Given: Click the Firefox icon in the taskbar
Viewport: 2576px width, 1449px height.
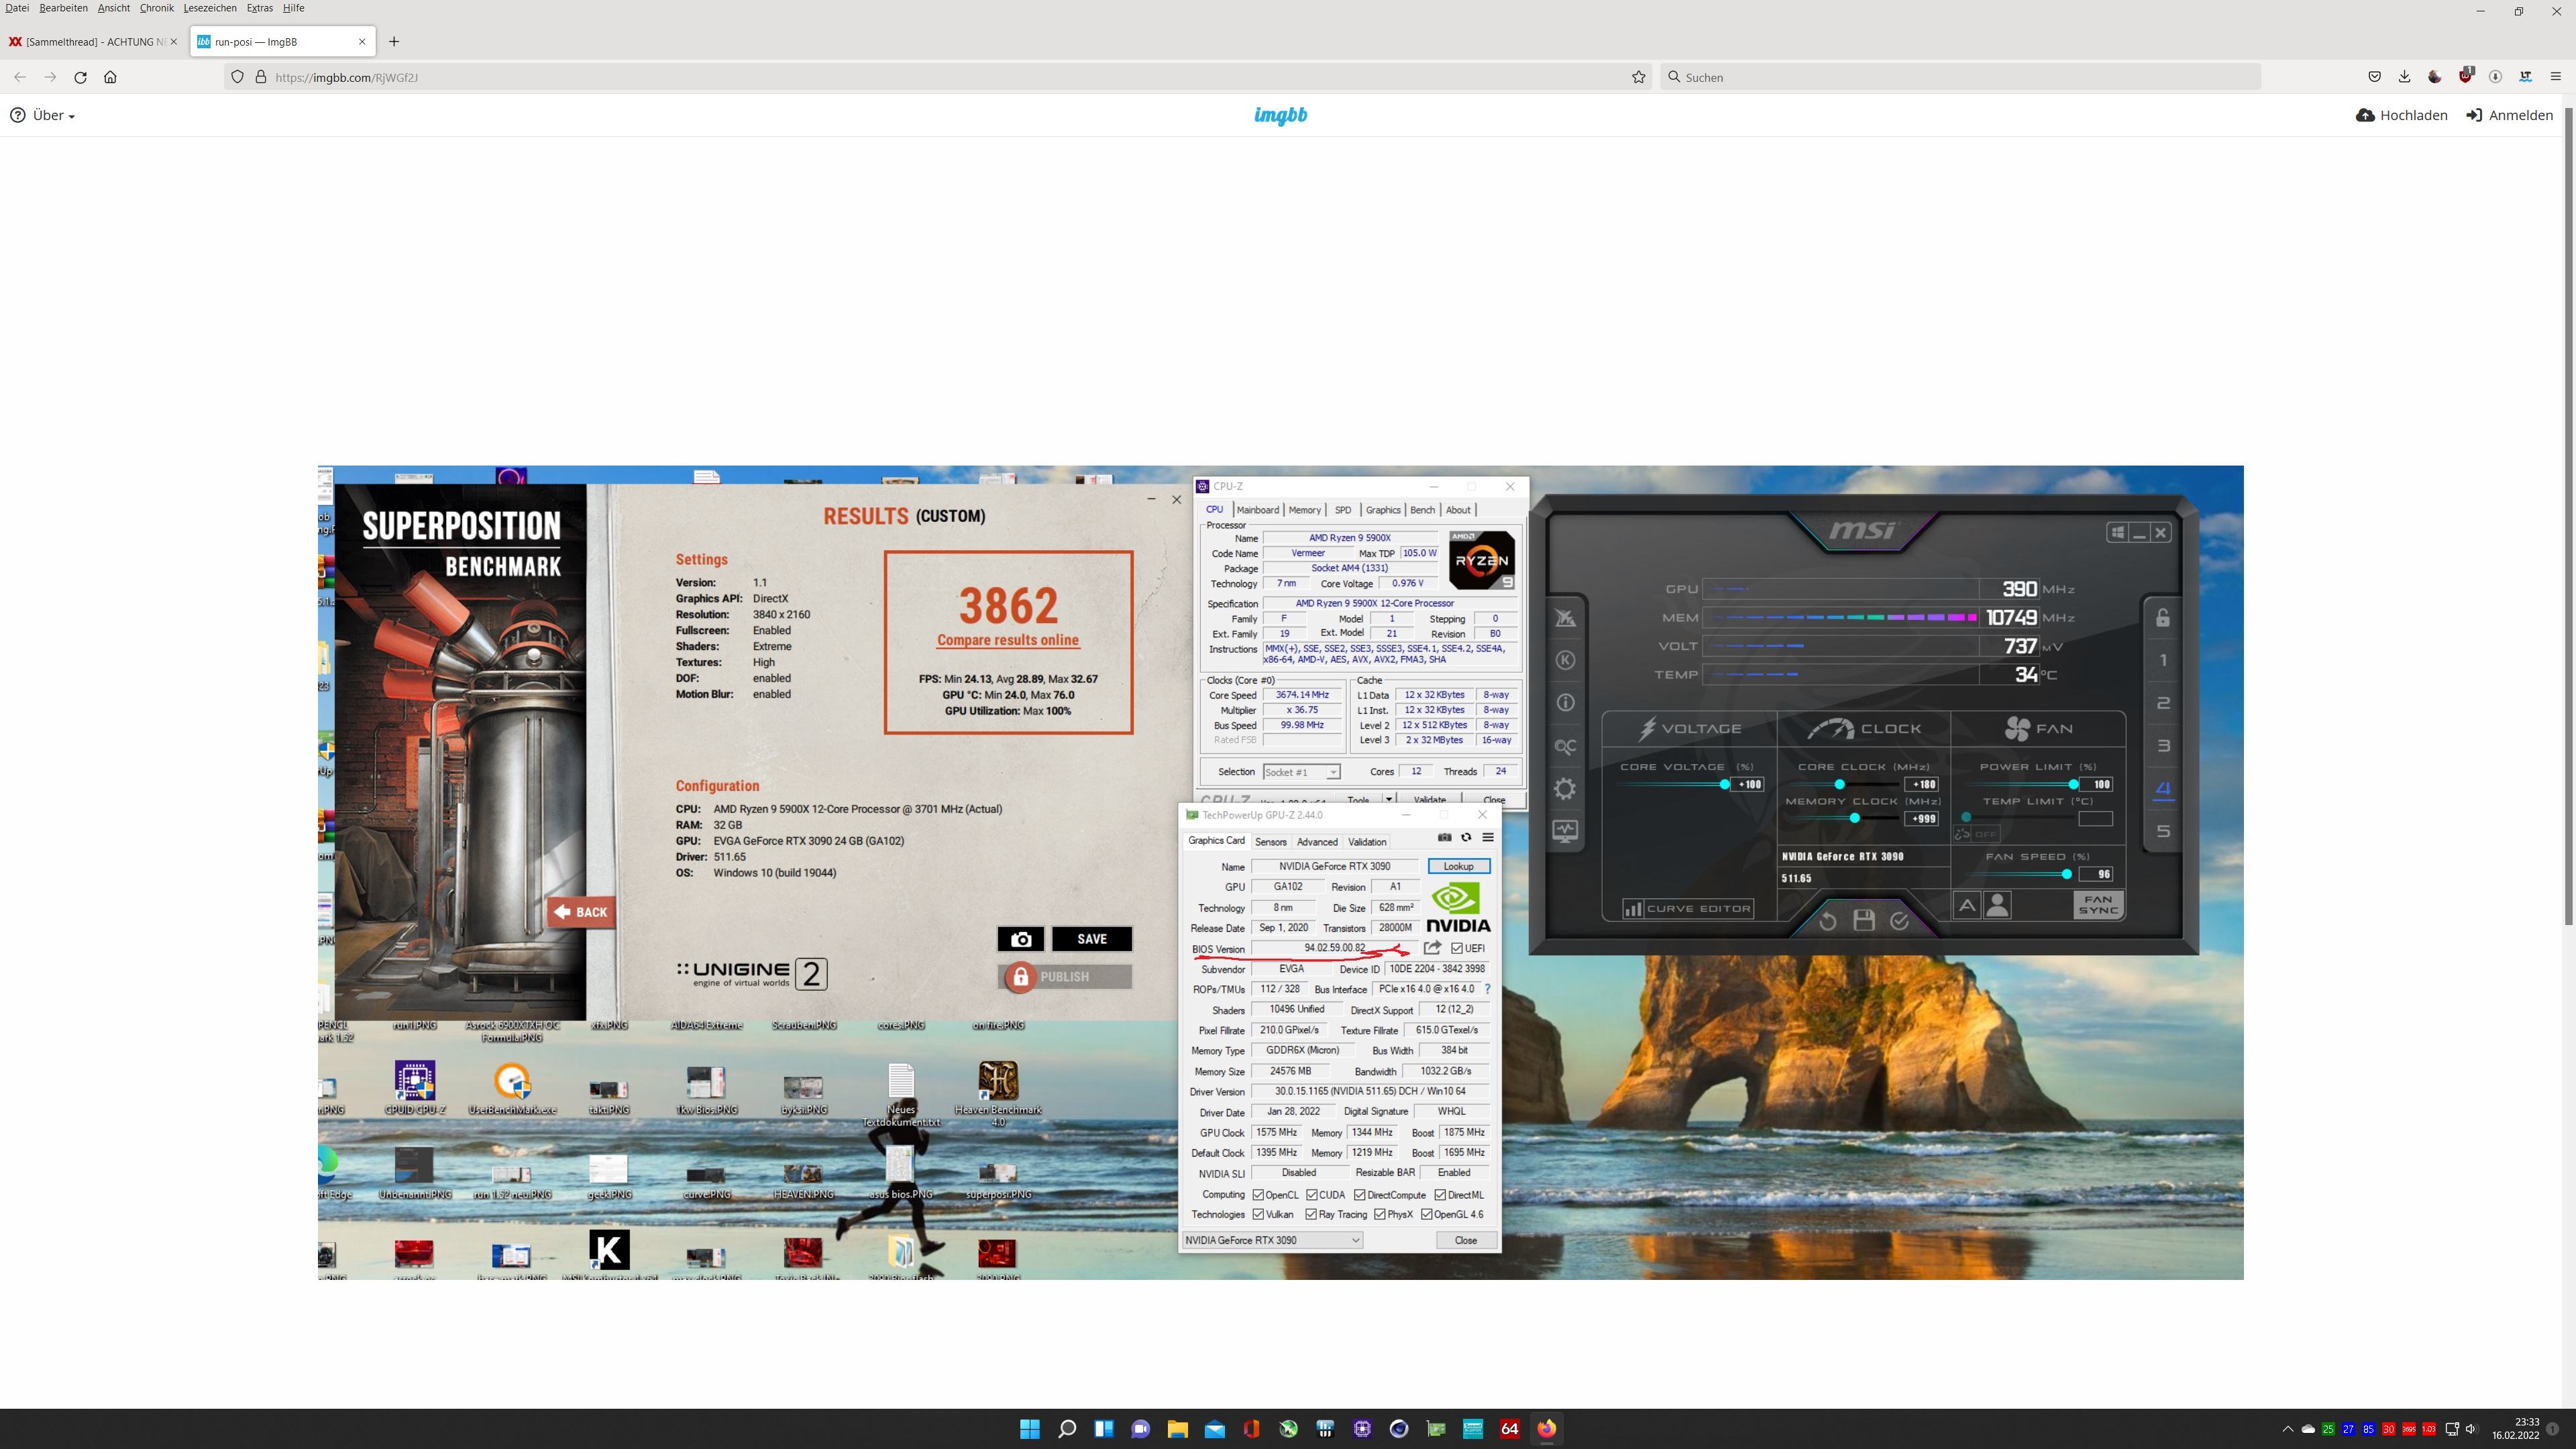Looking at the screenshot, I should coord(1546,1428).
